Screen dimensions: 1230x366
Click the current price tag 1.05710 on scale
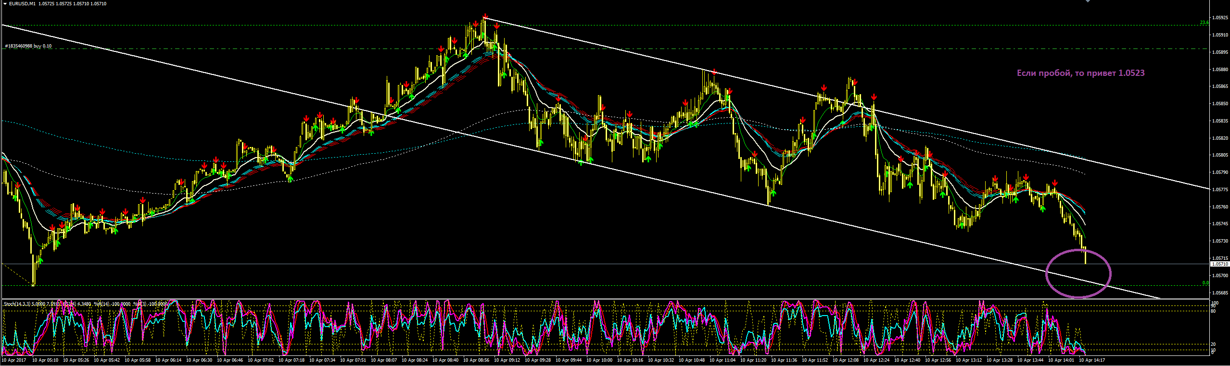click(1220, 264)
